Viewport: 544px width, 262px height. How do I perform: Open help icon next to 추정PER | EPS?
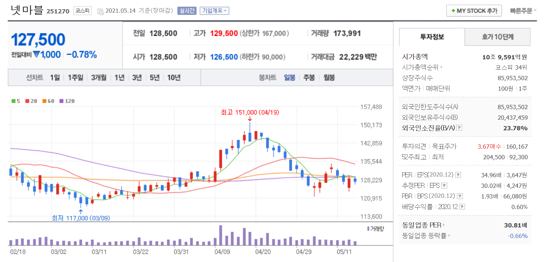coord(444,185)
